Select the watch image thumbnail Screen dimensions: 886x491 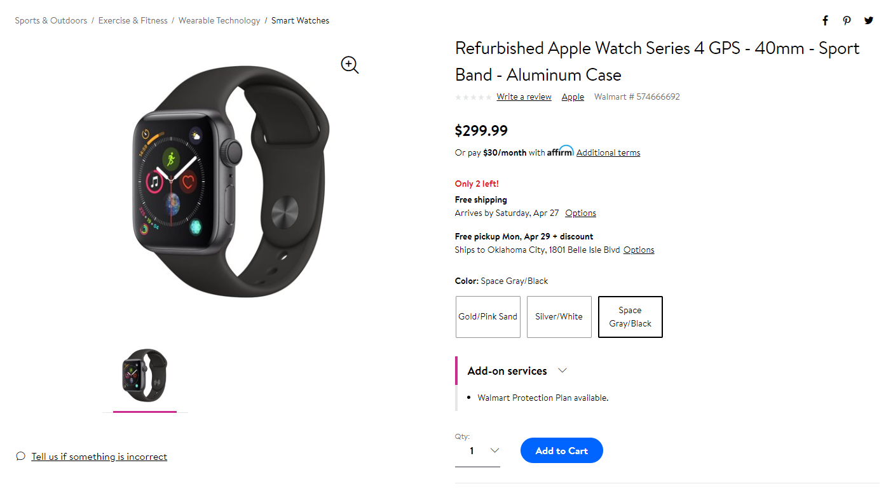[144, 376]
